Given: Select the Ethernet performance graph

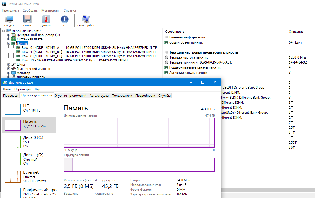Looking at the screenshot, I should [x=13, y=177].
